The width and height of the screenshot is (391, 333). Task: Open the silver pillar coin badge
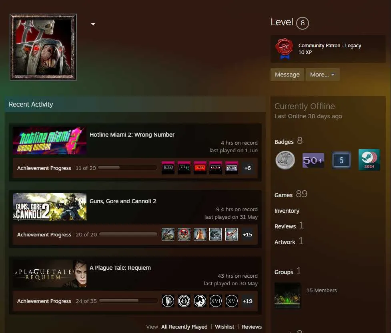click(285, 160)
